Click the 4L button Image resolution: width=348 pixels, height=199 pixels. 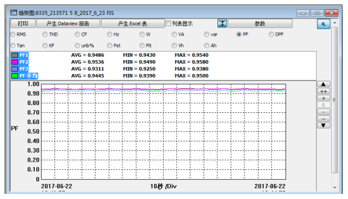tap(324, 24)
